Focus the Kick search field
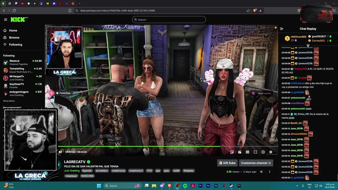The width and height of the screenshot is (338, 190). tap(169, 20)
